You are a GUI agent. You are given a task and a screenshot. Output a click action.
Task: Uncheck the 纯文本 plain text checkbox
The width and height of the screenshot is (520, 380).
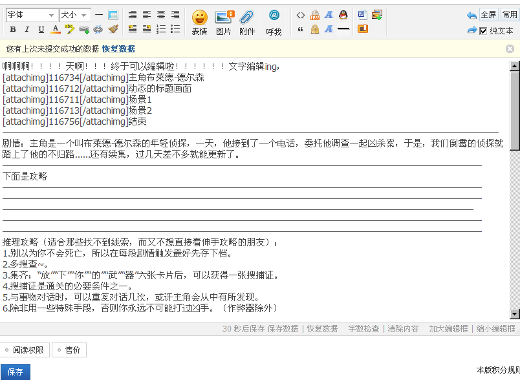[x=483, y=31]
